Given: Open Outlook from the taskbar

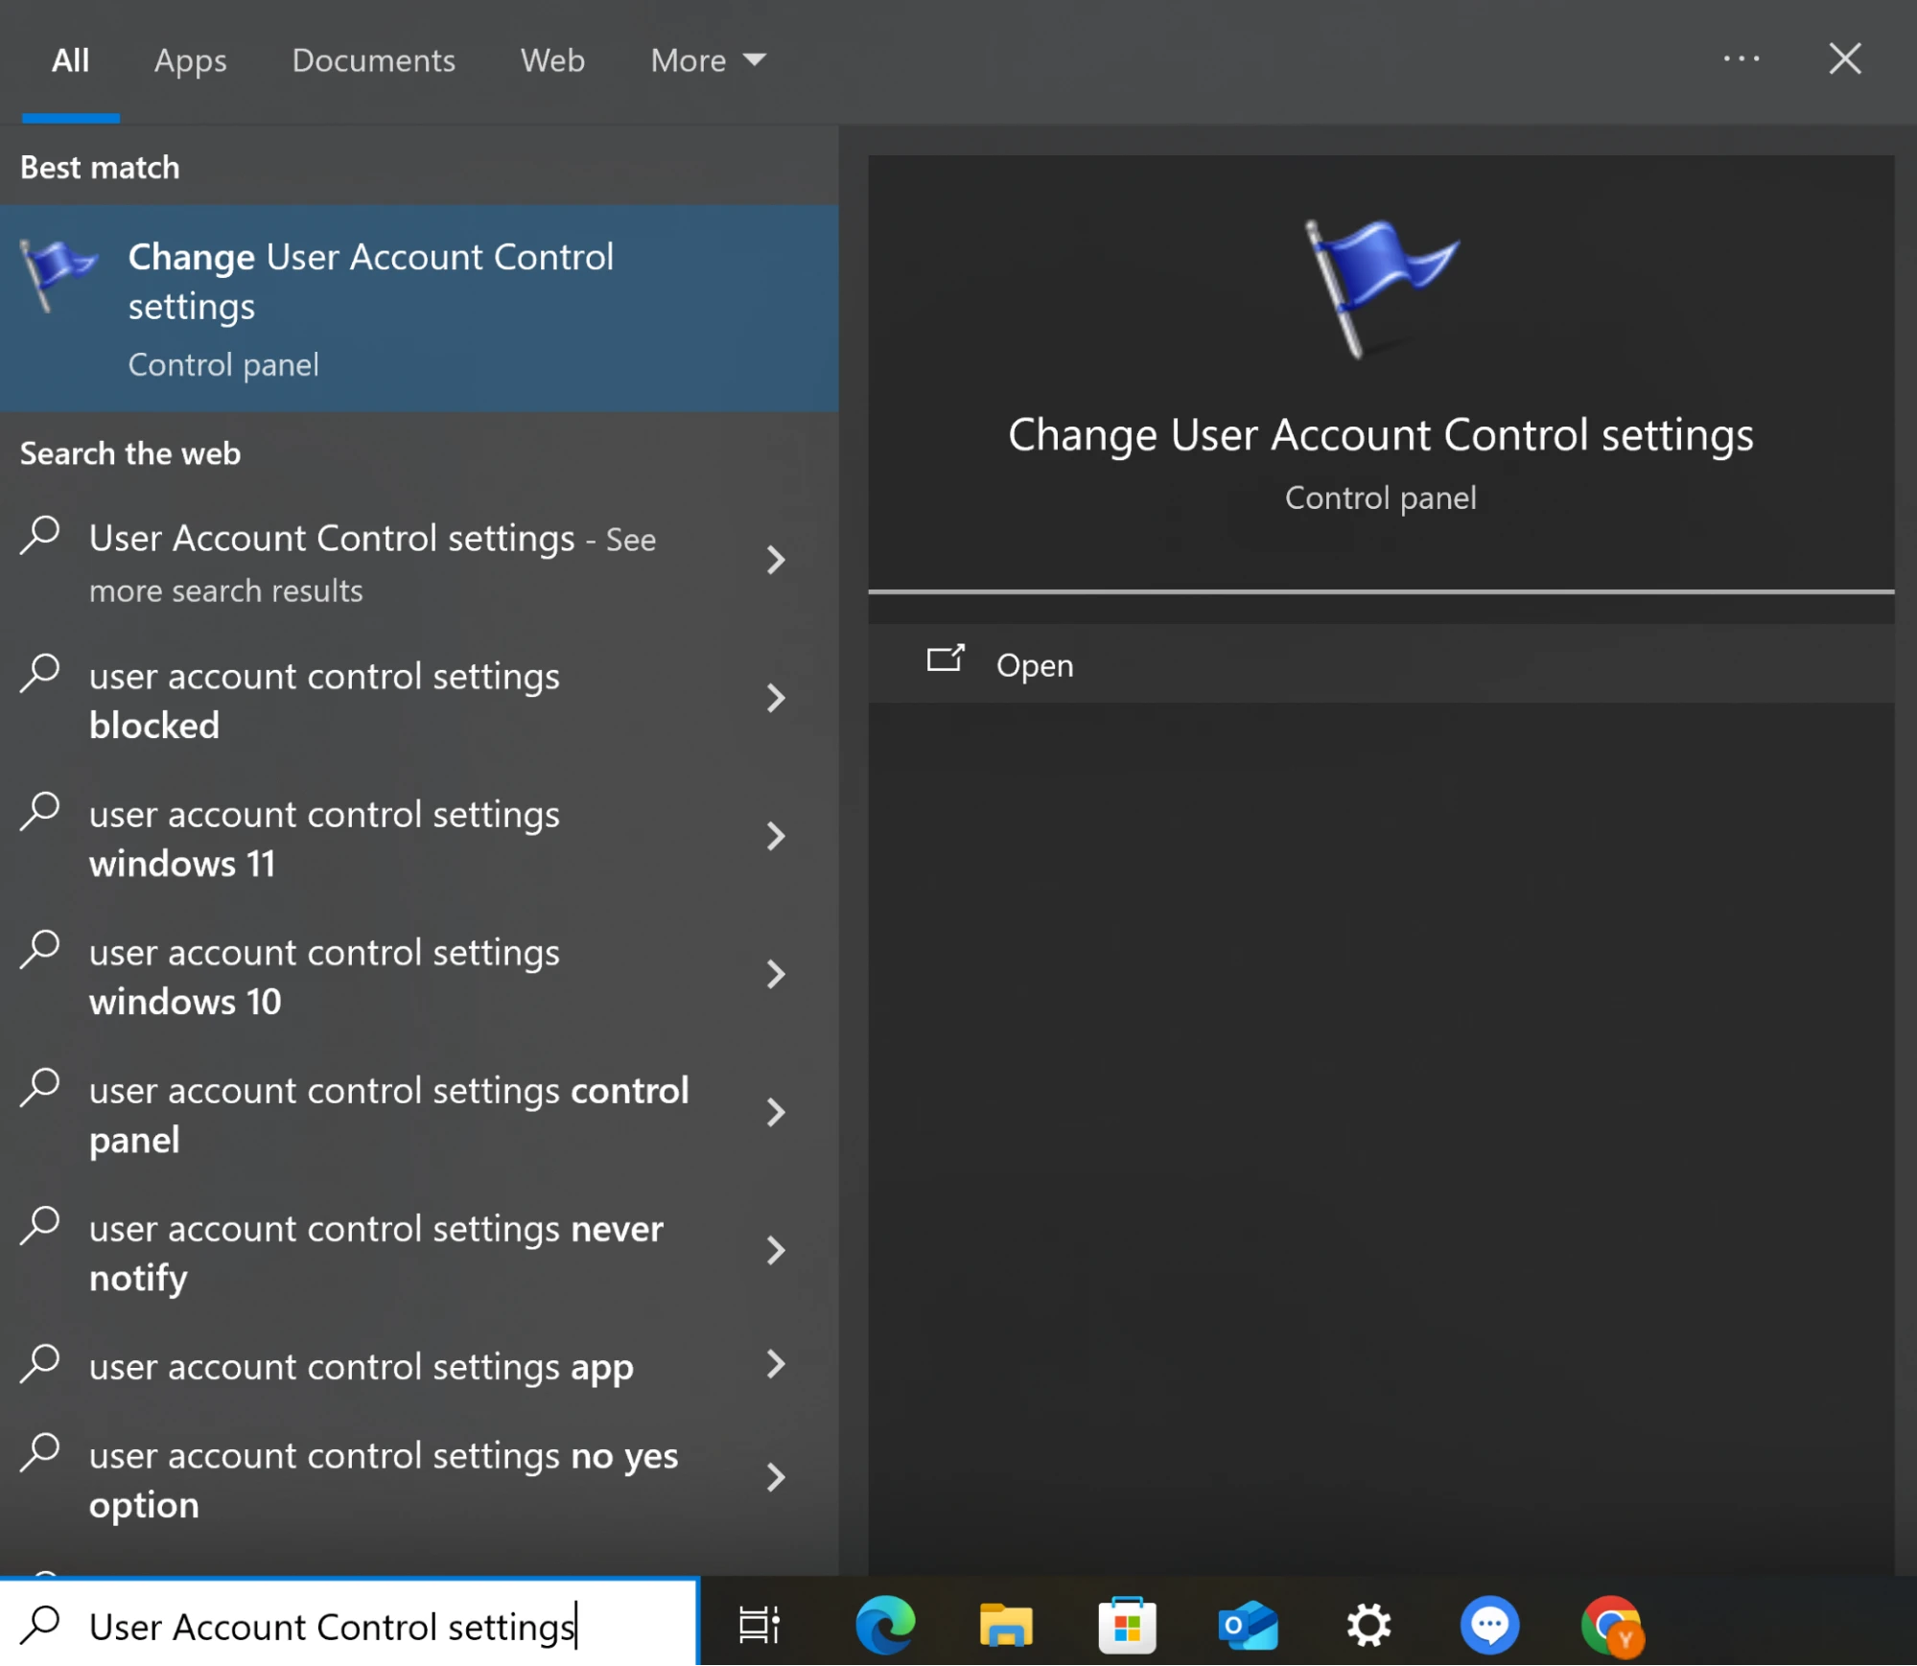Looking at the screenshot, I should click(x=1248, y=1627).
